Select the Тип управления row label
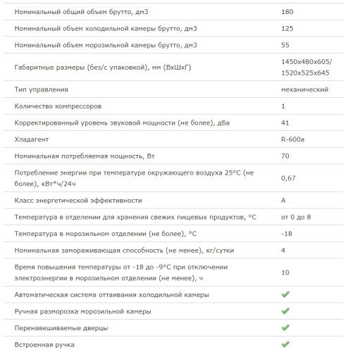Viewport: 343px width, 352px height. (42, 89)
